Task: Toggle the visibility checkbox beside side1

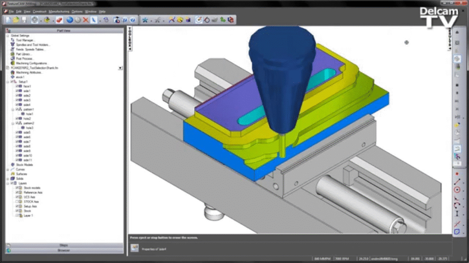Action: coord(16,91)
